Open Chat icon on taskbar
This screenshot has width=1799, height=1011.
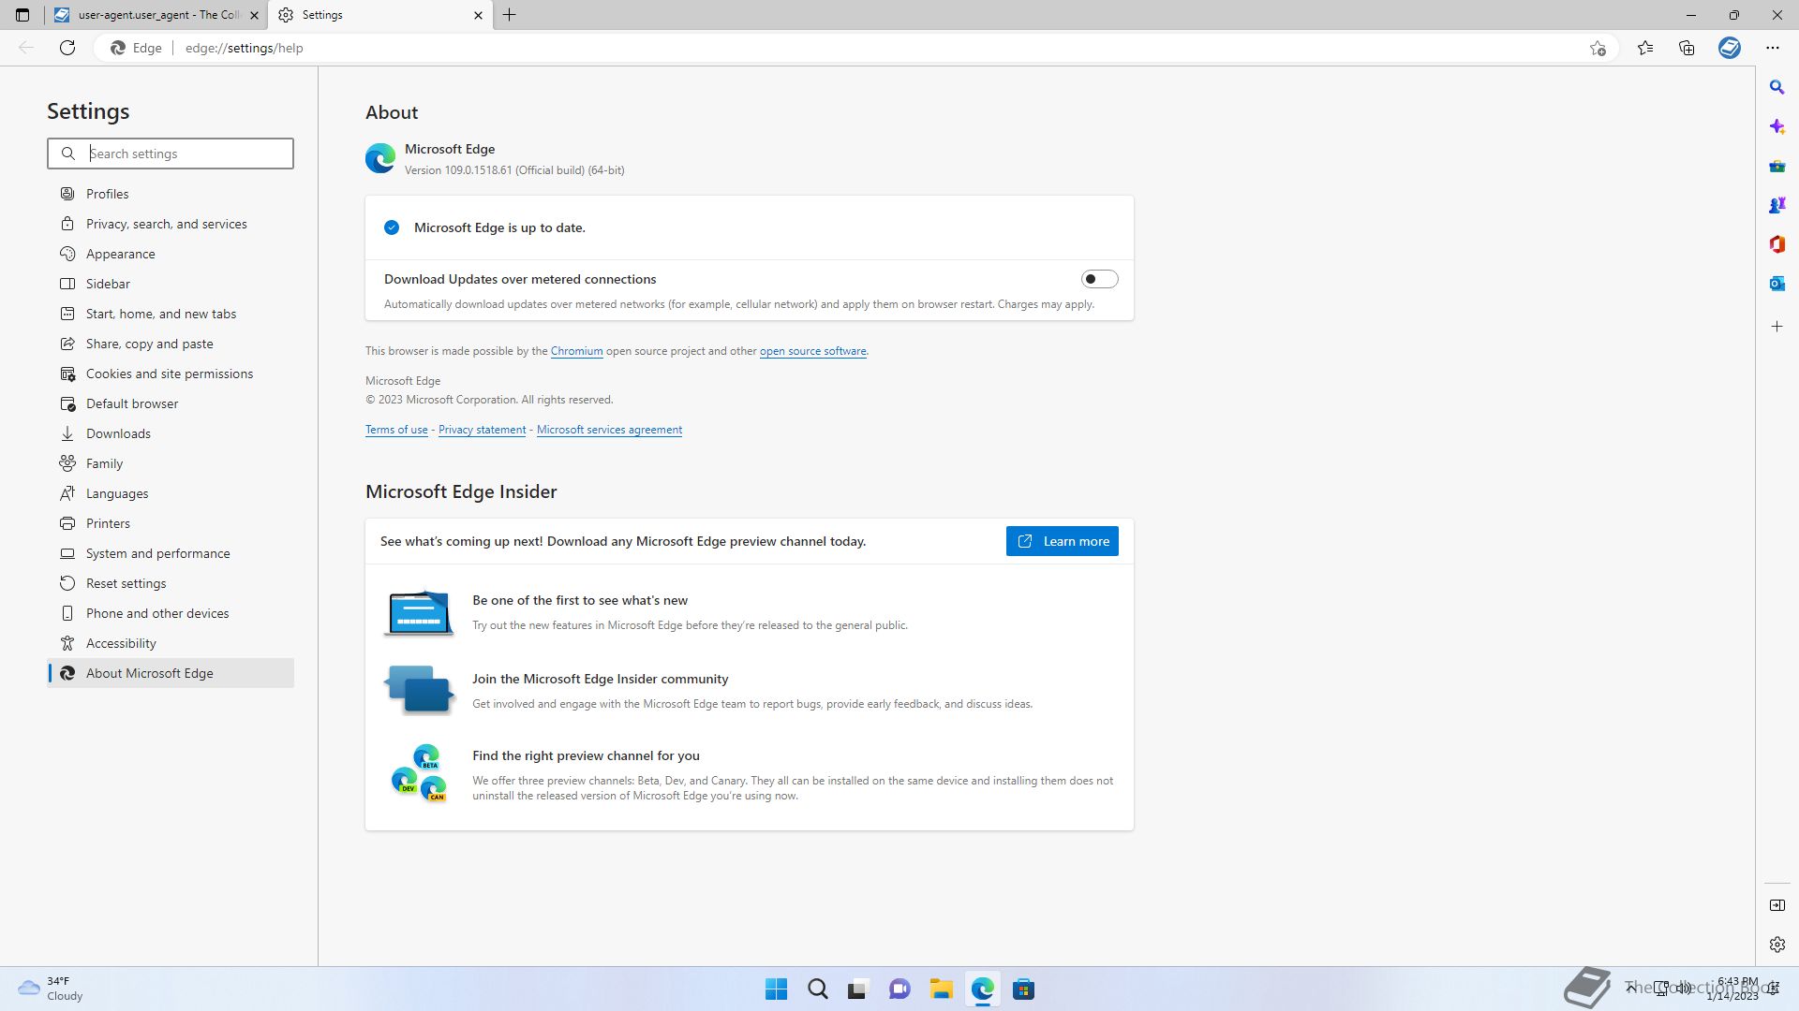899,989
